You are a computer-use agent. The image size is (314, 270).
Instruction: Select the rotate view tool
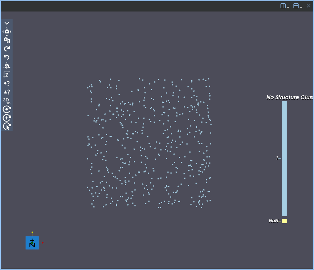(x=6, y=109)
